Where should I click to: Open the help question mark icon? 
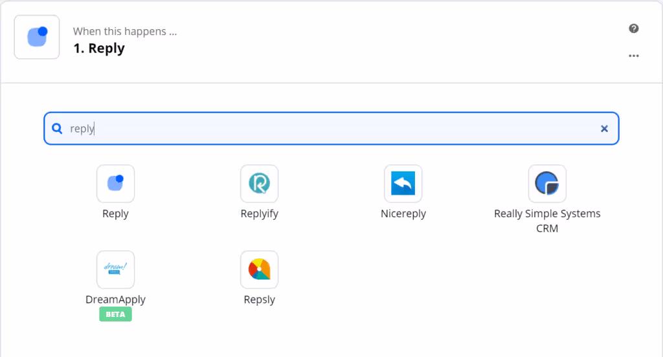633,28
